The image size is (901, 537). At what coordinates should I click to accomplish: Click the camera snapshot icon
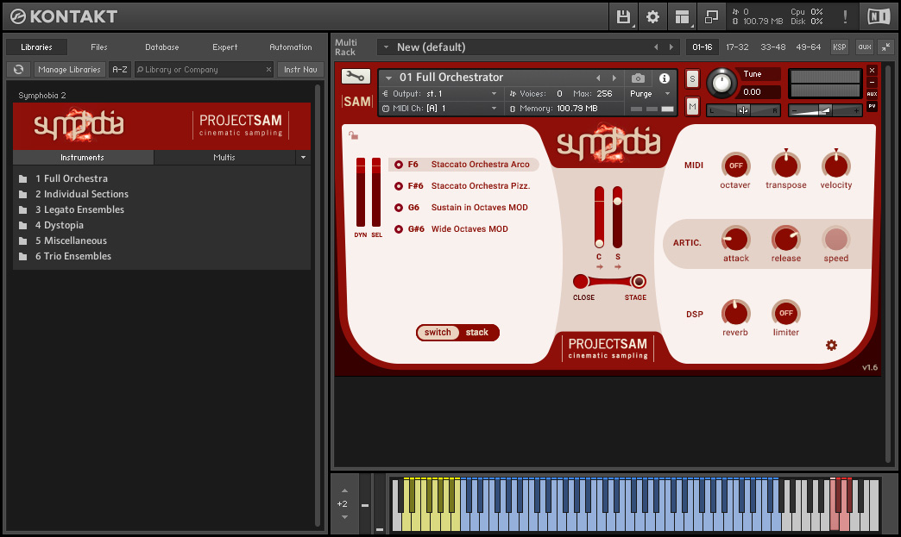[638, 78]
